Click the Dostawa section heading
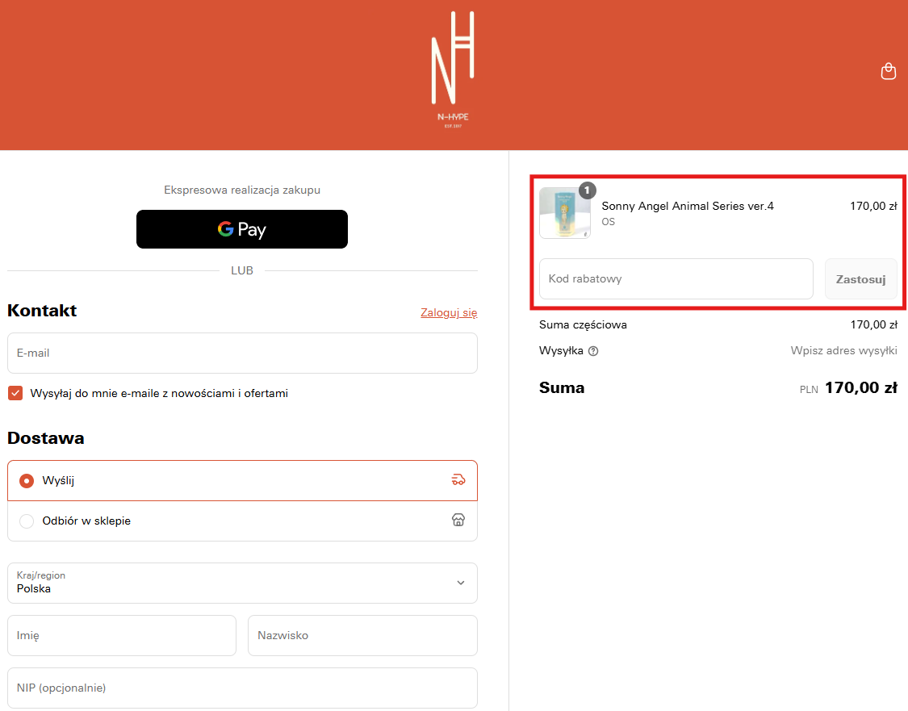 pos(46,438)
